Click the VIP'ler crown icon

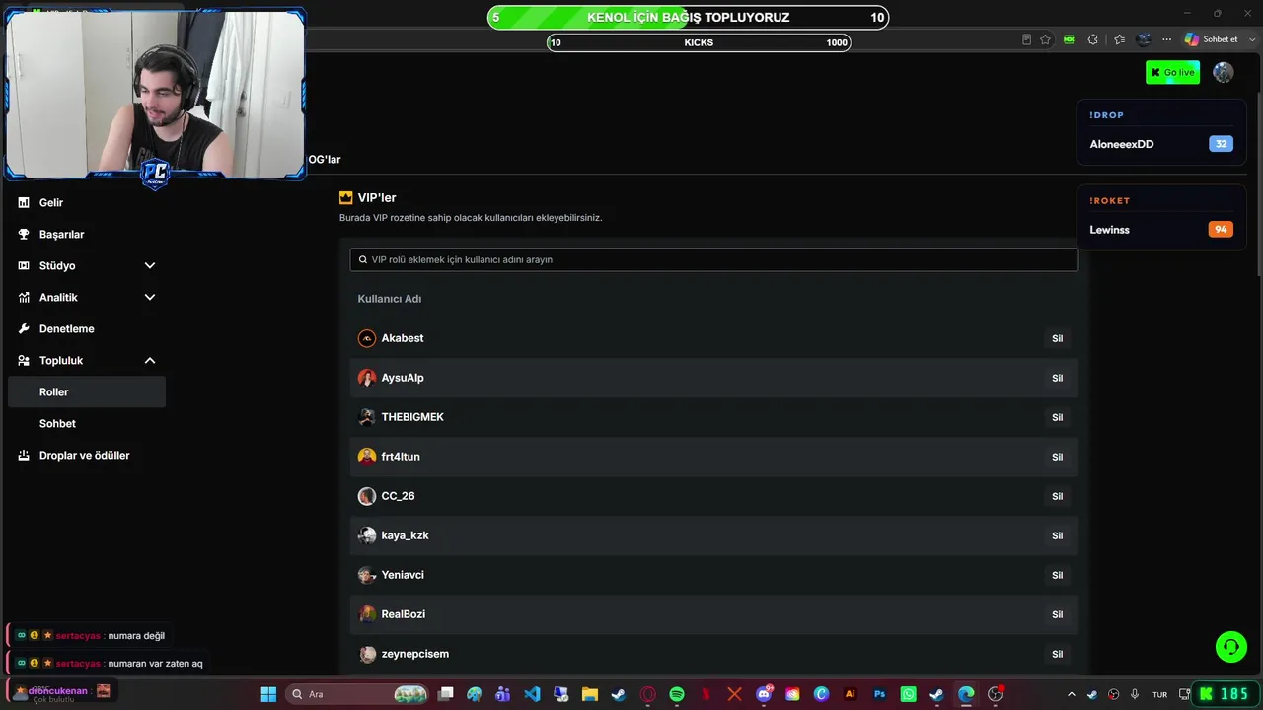tap(346, 197)
